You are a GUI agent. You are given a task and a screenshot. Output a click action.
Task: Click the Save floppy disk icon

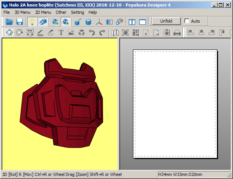point(20,22)
